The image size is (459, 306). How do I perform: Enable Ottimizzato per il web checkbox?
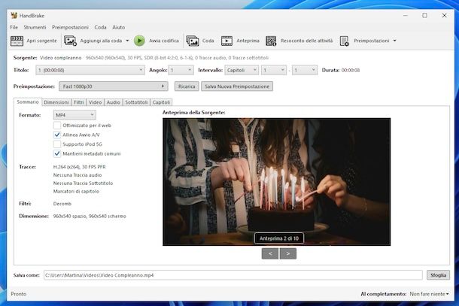point(57,125)
